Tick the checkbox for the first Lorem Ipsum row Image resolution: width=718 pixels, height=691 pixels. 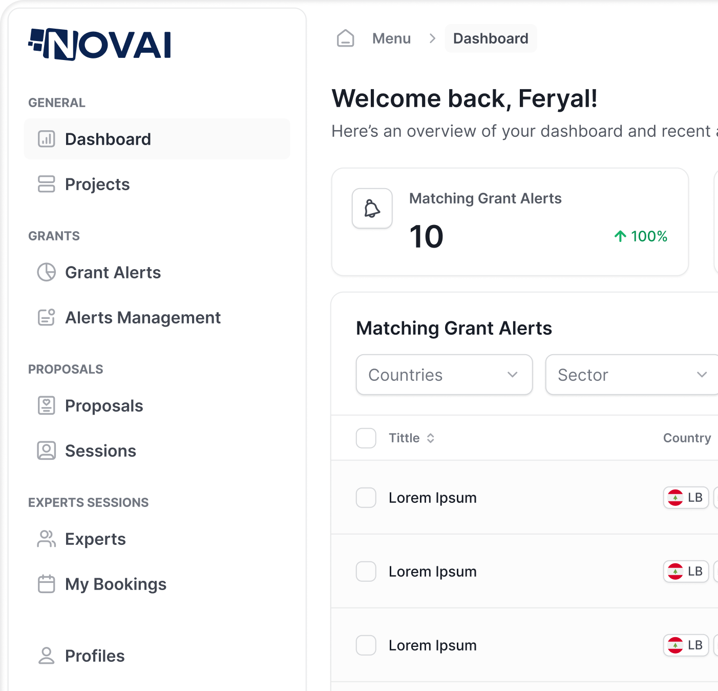(366, 498)
